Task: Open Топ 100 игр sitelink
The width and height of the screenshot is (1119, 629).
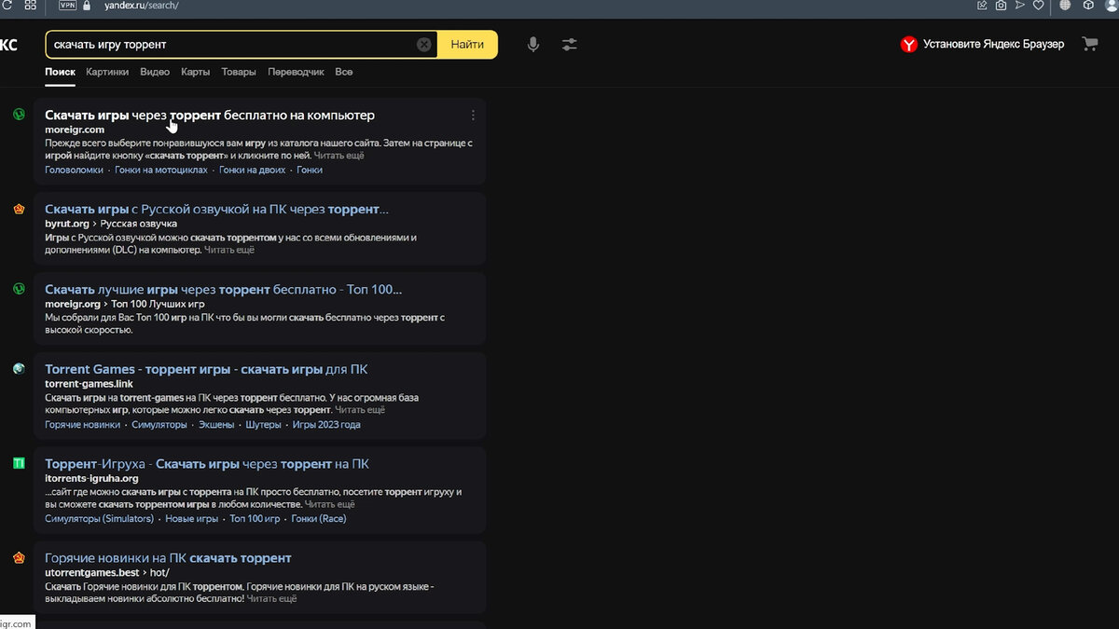Action: pos(255,519)
